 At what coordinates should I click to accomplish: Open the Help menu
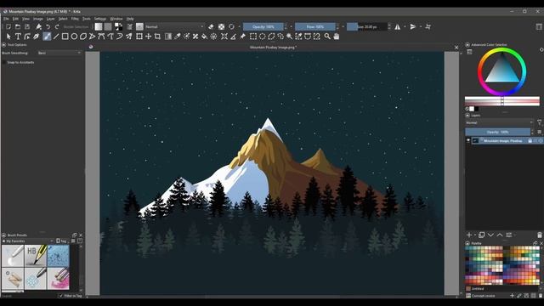(130, 19)
